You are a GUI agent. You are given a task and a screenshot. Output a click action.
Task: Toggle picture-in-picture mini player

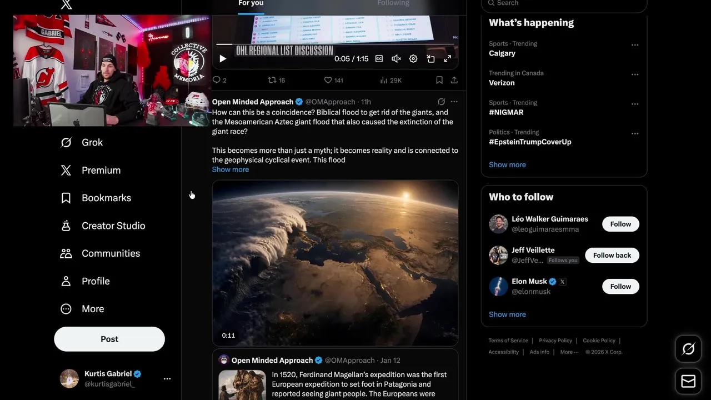(x=430, y=58)
